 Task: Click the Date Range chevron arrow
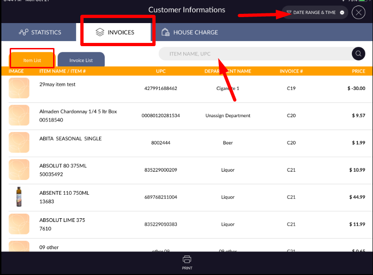[x=342, y=12]
